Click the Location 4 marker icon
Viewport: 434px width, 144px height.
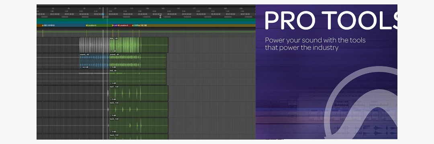coord(87,25)
